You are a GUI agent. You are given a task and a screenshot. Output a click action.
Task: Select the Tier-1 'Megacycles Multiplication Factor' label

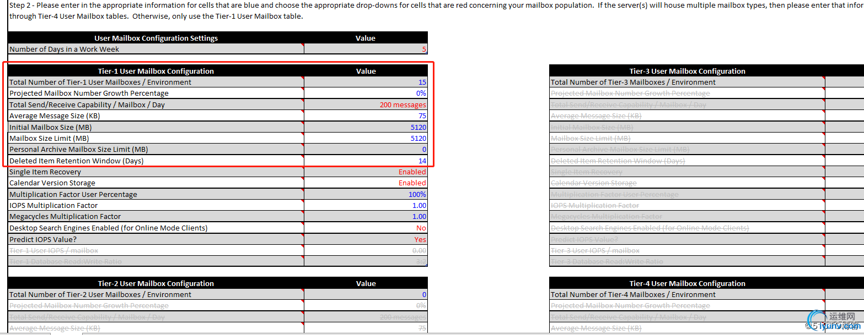coord(65,217)
